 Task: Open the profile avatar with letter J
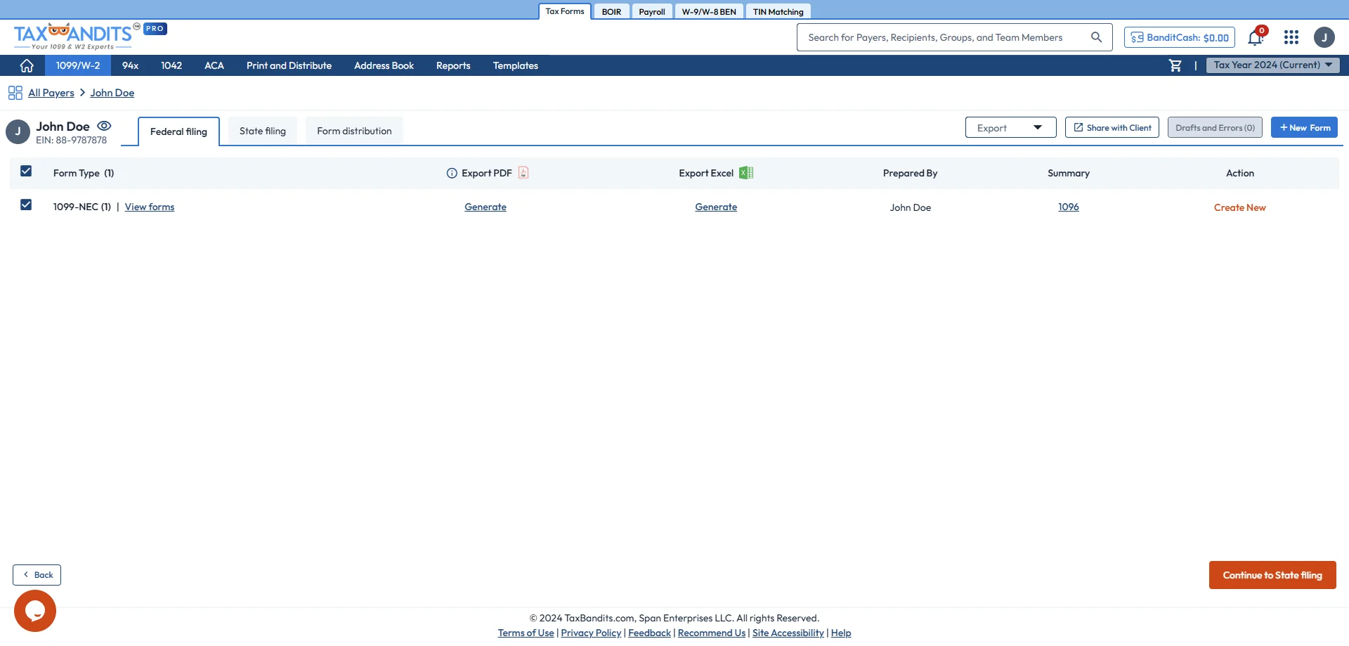[1325, 37]
